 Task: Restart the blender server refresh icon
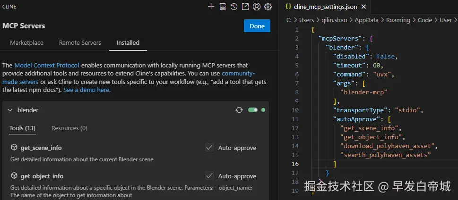coord(239,110)
